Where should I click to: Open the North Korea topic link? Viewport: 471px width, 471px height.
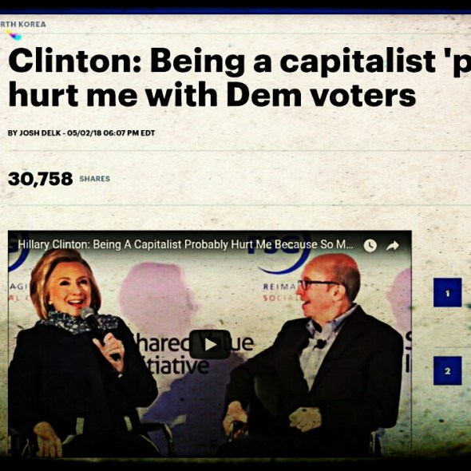click(23, 24)
